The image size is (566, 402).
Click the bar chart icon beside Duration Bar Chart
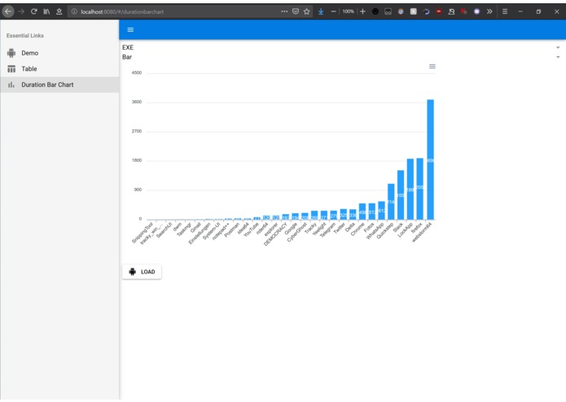11,85
